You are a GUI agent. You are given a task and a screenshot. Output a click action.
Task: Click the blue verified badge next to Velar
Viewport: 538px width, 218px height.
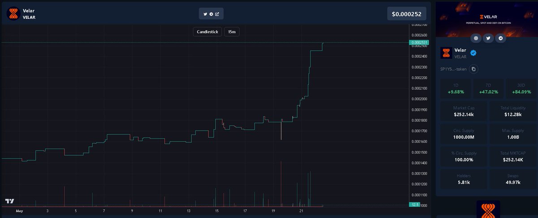[x=473, y=53]
